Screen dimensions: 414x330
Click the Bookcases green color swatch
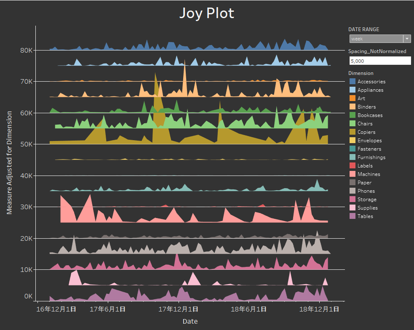click(353, 115)
